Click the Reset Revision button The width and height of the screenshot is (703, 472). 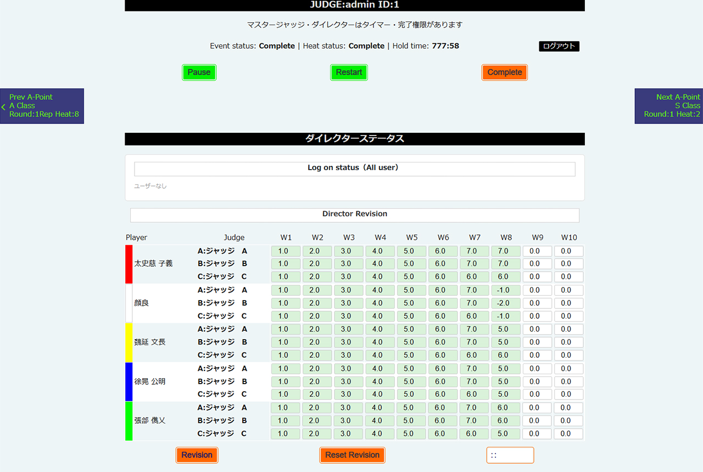point(352,455)
